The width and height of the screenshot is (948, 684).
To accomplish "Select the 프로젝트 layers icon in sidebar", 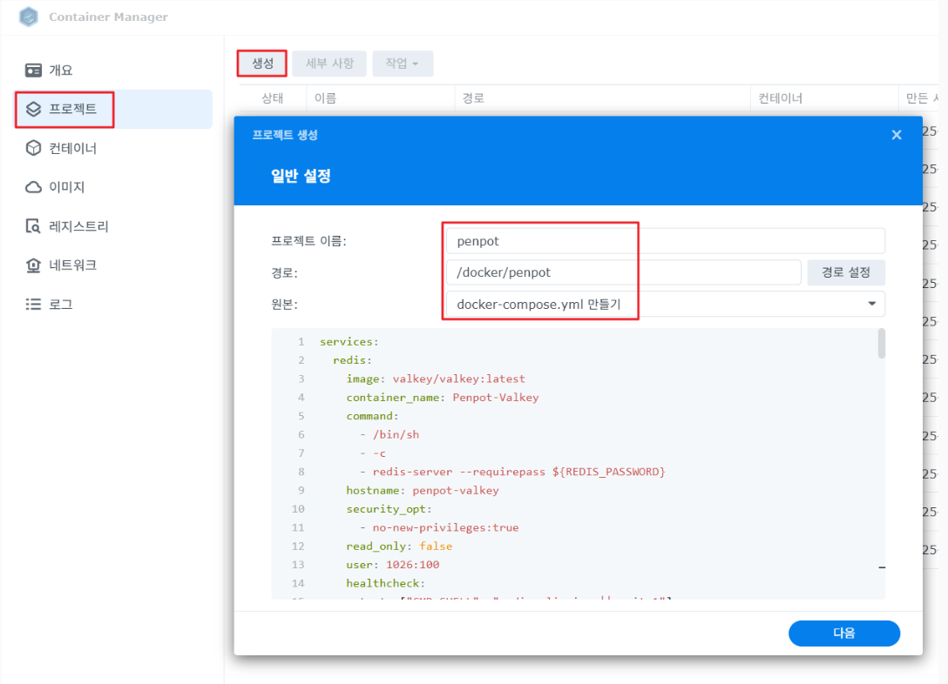I will (x=34, y=110).
